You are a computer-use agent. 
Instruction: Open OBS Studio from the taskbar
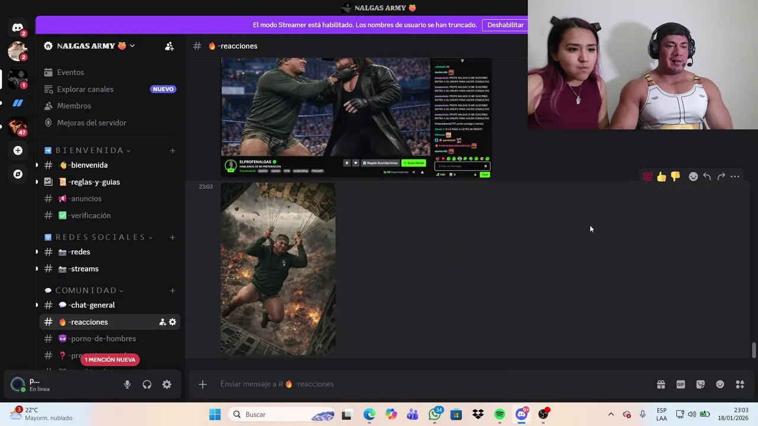click(543, 414)
